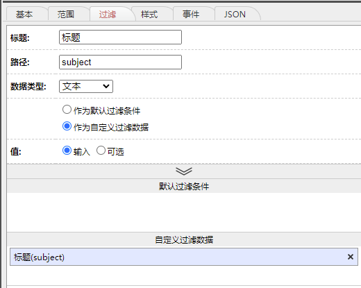Select the 标题(subject) custom filter row
Screen dimensions: 361x288
click(184, 257)
